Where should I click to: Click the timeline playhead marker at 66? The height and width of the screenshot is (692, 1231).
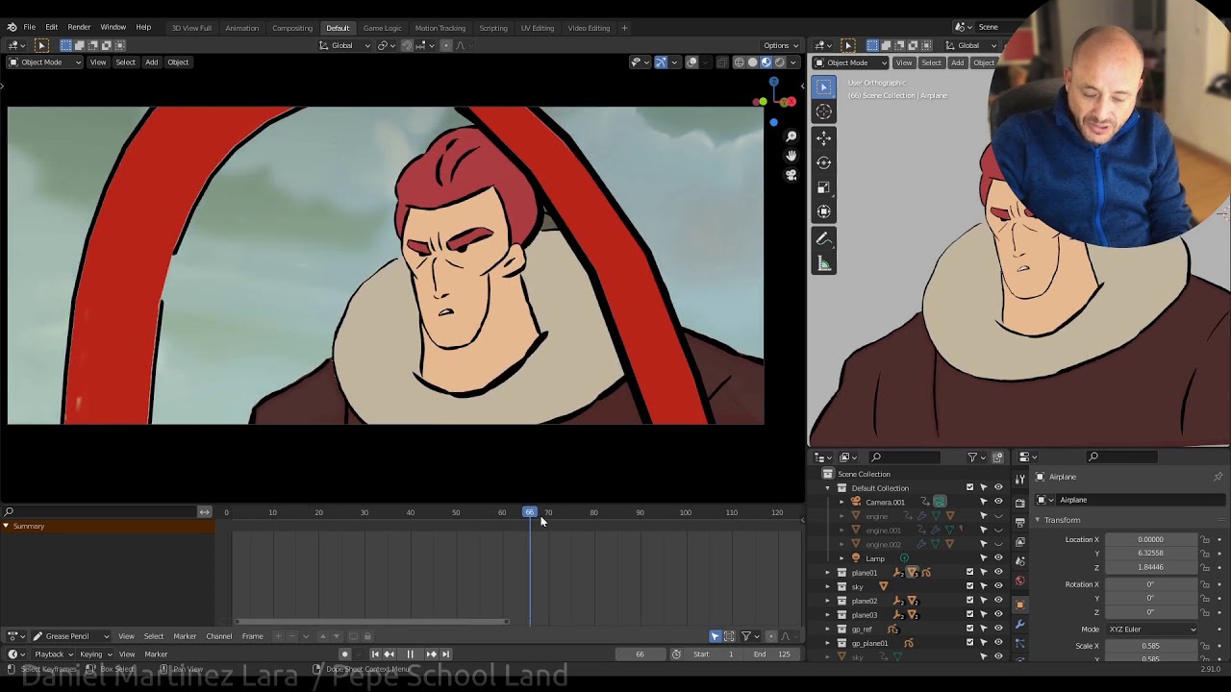[x=530, y=512]
